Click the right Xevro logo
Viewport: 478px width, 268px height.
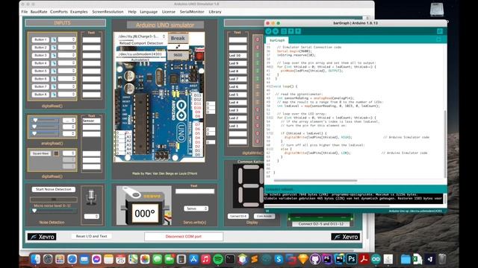(345, 237)
